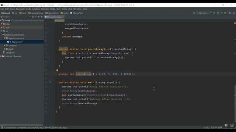Run MergeSort with the green play button
Screen dimensions: 236x132
pyautogui.click(x=214, y=13)
